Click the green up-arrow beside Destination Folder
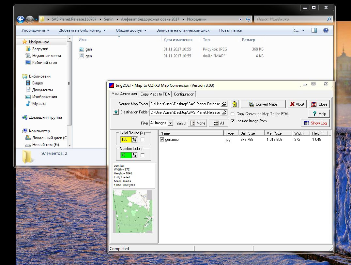 (116, 112)
